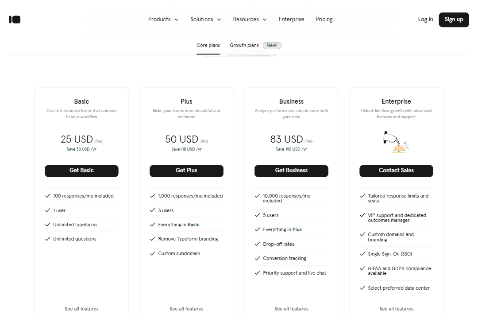Image resolution: width=478 pixels, height=322 pixels.
Task: Click the service bell illustration on Enterprise card
Action: 396,142
